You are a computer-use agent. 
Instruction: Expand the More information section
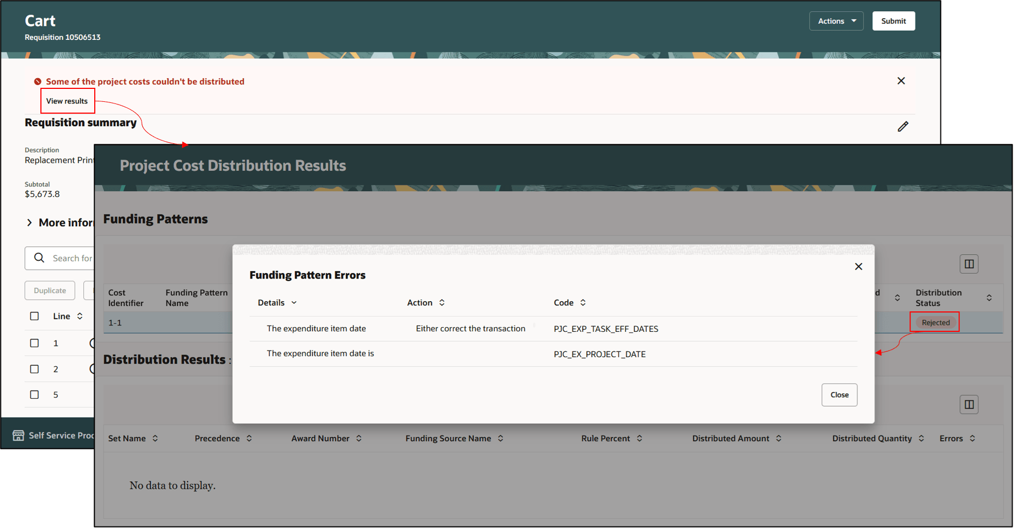click(x=29, y=223)
